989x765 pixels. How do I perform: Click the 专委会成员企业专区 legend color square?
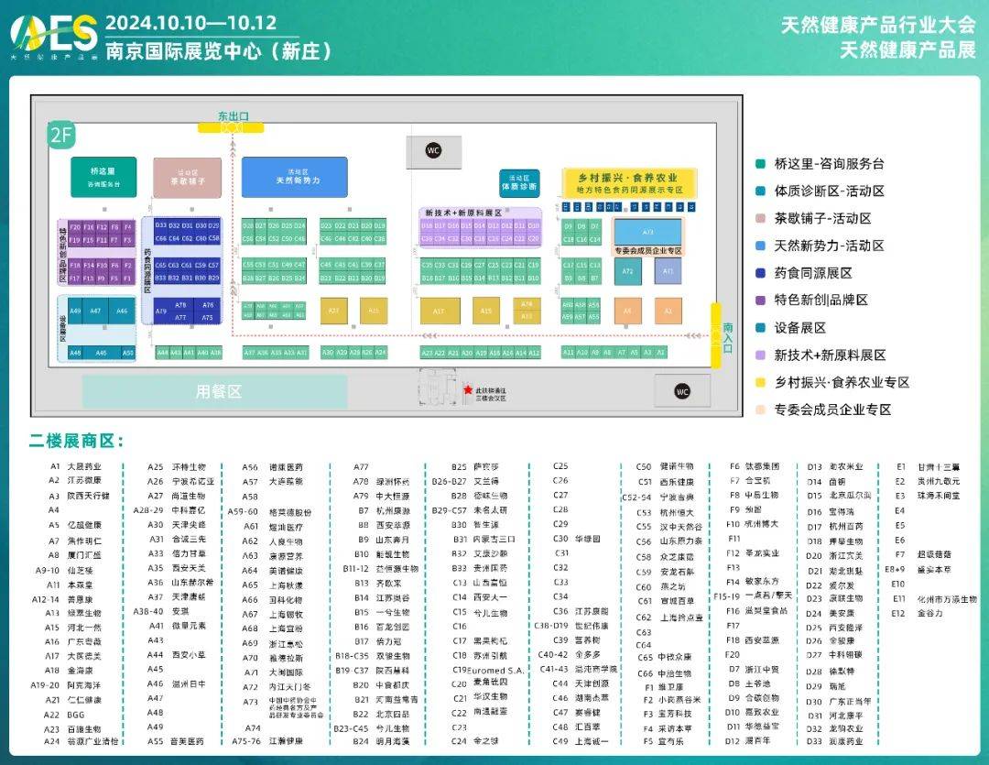click(760, 410)
